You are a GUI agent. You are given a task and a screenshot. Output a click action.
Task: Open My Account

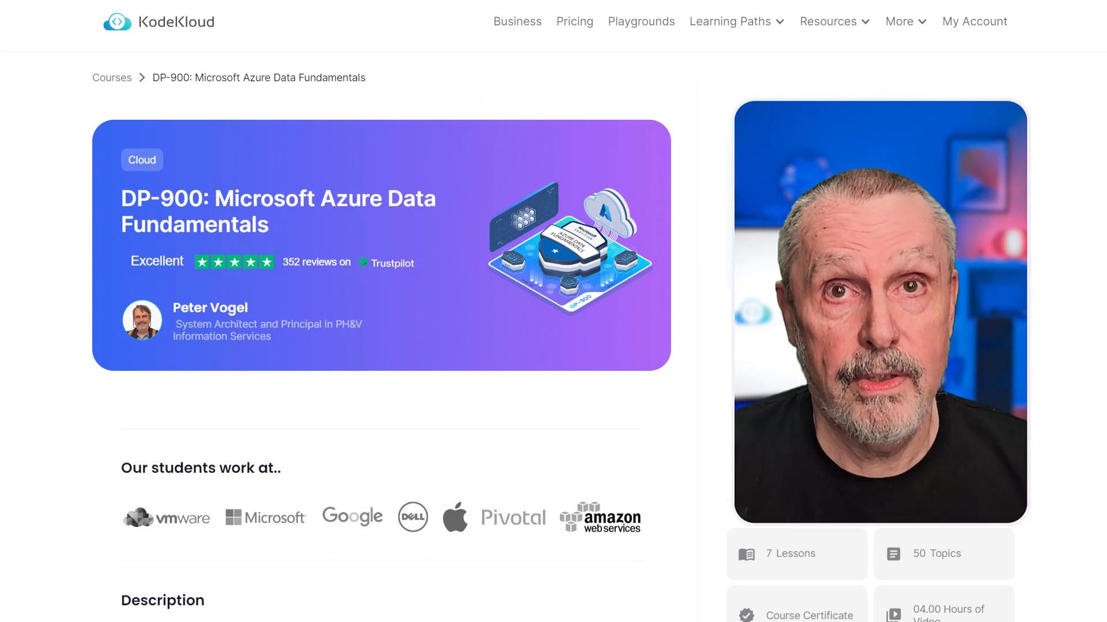(974, 21)
